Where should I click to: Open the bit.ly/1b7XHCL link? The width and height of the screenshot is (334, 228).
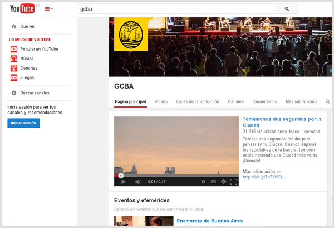263,177
